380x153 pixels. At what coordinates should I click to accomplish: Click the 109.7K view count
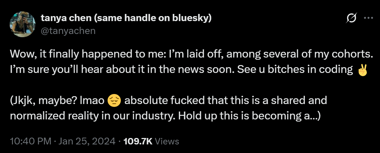[138, 141]
